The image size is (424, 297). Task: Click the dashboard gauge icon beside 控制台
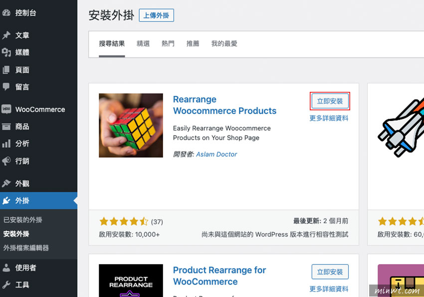[6, 12]
